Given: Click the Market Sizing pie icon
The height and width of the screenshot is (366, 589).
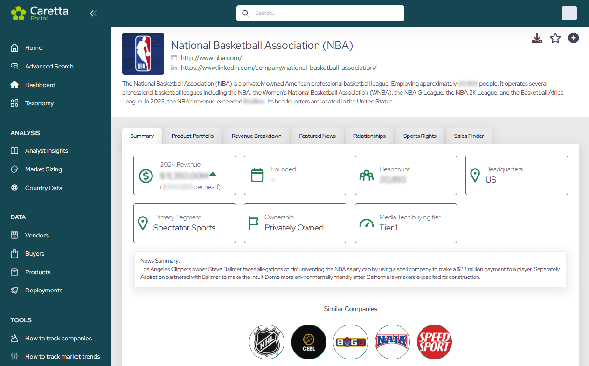Looking at the screenshot, I should coord(14,169).
